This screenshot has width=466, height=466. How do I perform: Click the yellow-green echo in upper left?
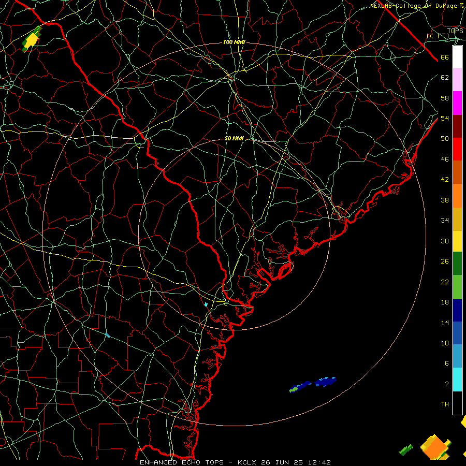32,39
